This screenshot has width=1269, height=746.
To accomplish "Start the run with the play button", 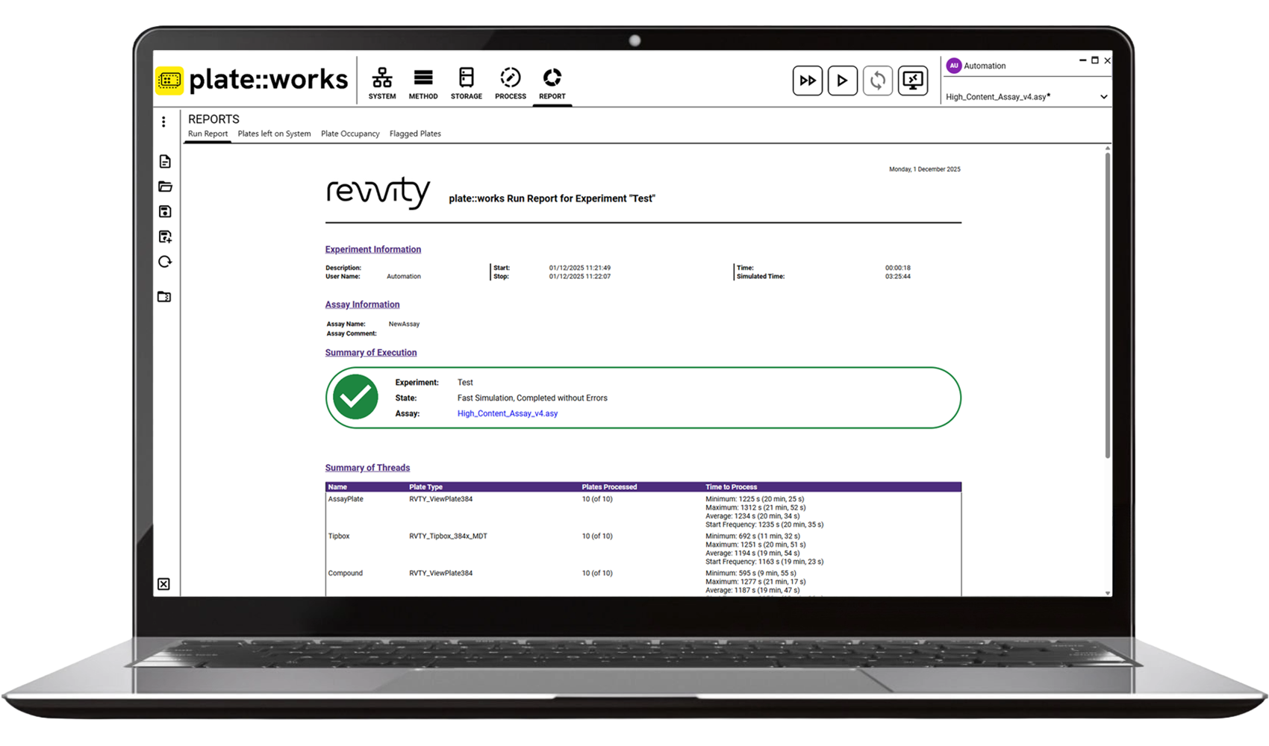I will tap(843, 81).
